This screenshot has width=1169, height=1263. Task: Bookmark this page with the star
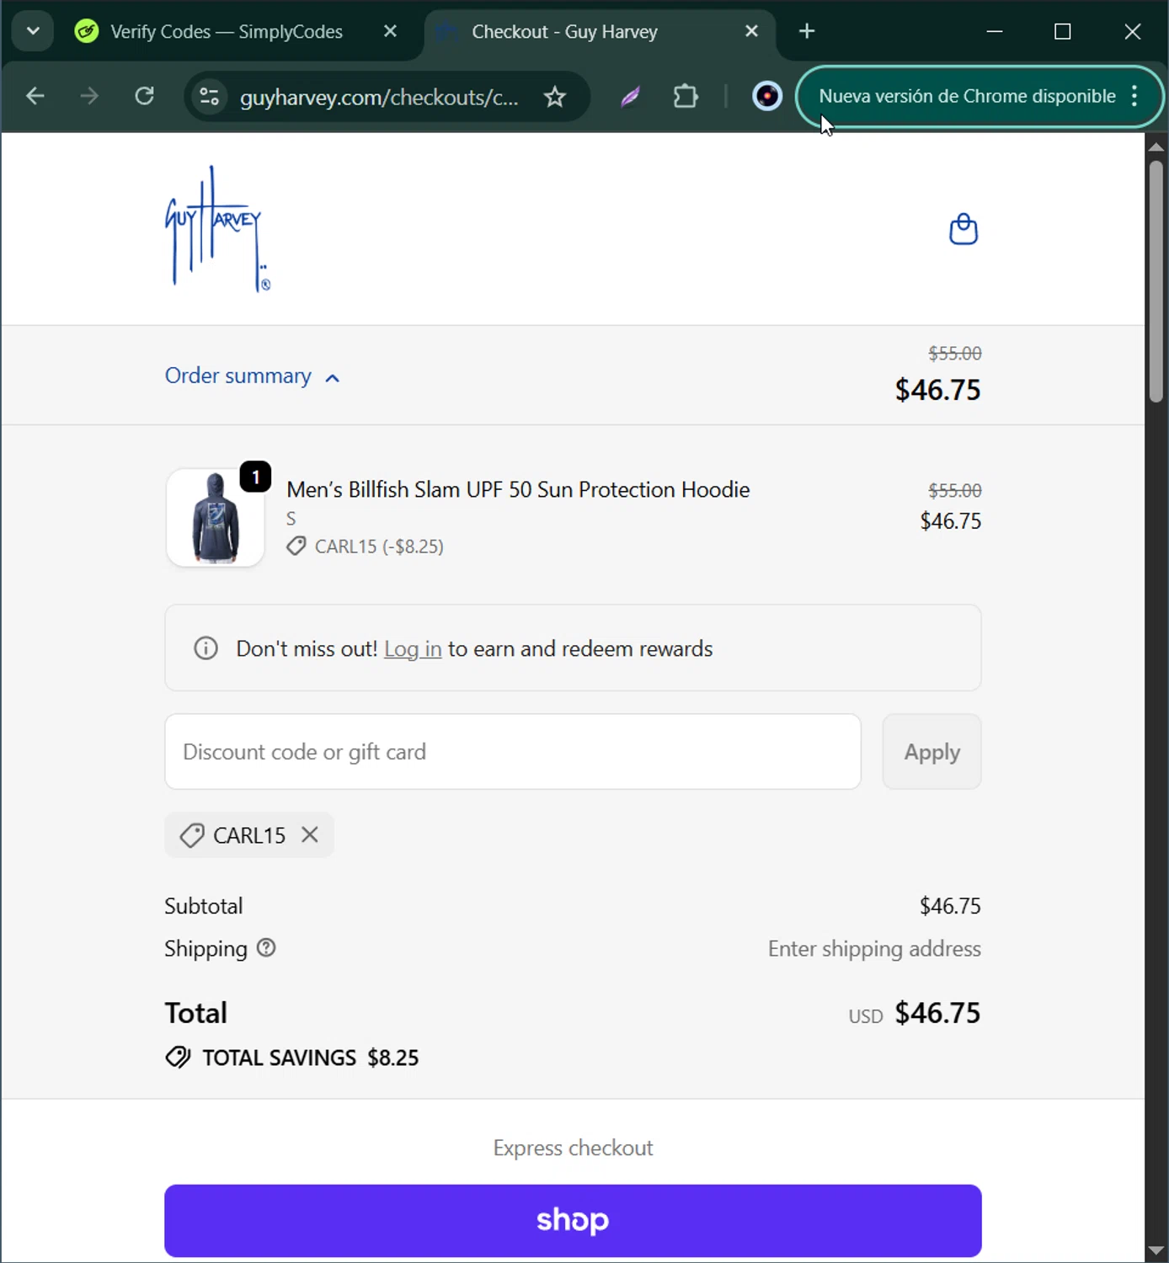tap(555, 97)
